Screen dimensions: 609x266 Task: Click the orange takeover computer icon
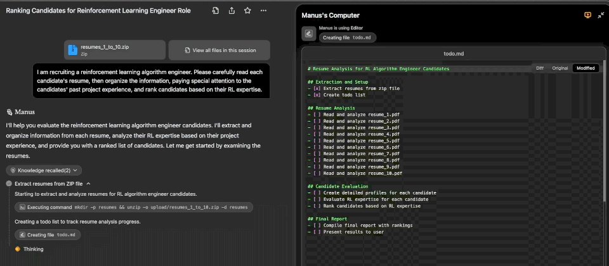587,15
